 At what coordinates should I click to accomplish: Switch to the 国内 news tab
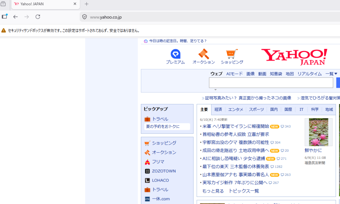[274, 109]
